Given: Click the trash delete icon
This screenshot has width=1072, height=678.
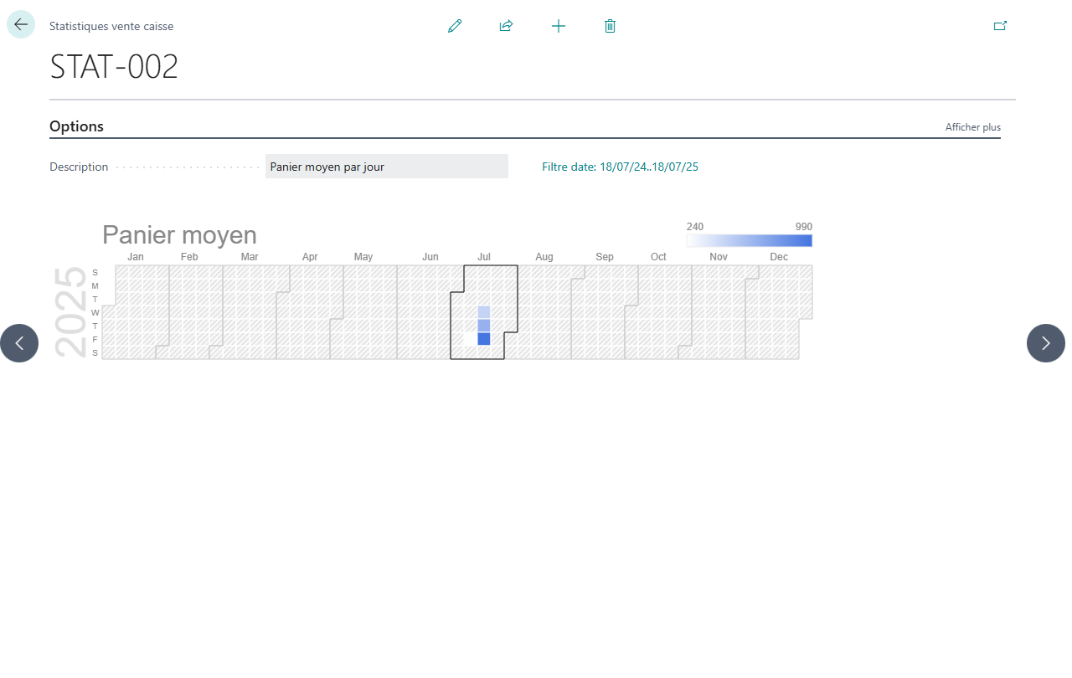Looking at the screenshot, I should 610,26.
